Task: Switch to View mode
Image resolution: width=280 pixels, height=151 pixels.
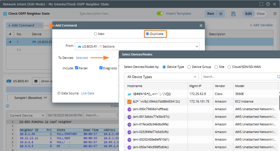Action: (x=261, y=14)
